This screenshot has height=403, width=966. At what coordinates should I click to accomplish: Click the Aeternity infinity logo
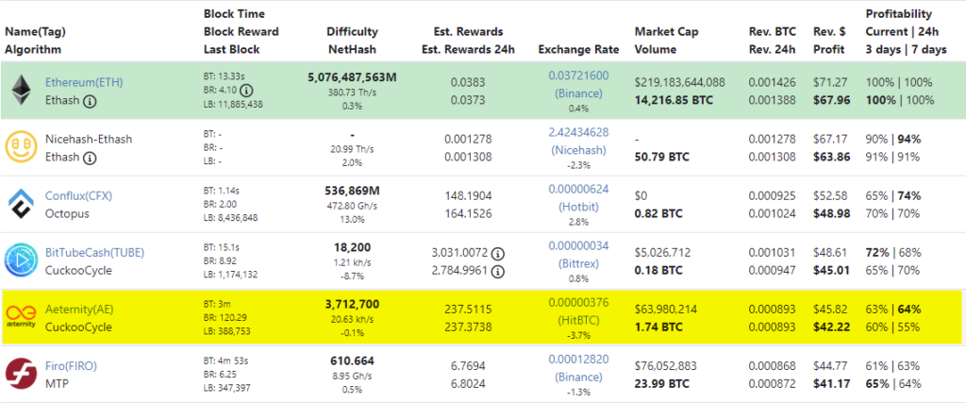point(21,317)
